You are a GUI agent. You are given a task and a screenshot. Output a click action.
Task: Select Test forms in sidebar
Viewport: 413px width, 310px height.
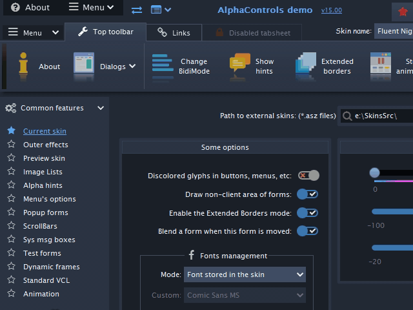42,253
